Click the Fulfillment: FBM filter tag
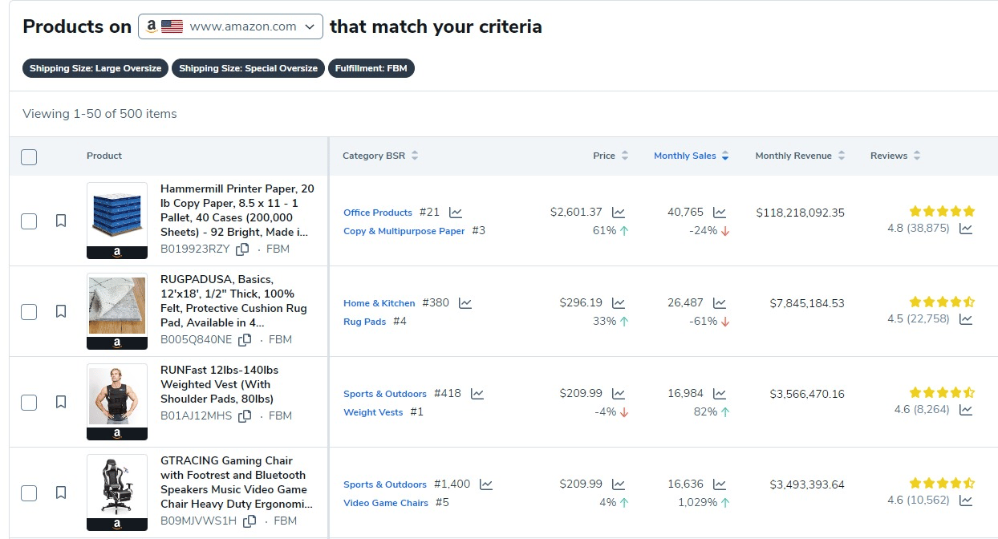The width and height of the screenshot is (998, 539). coord(371,68)
